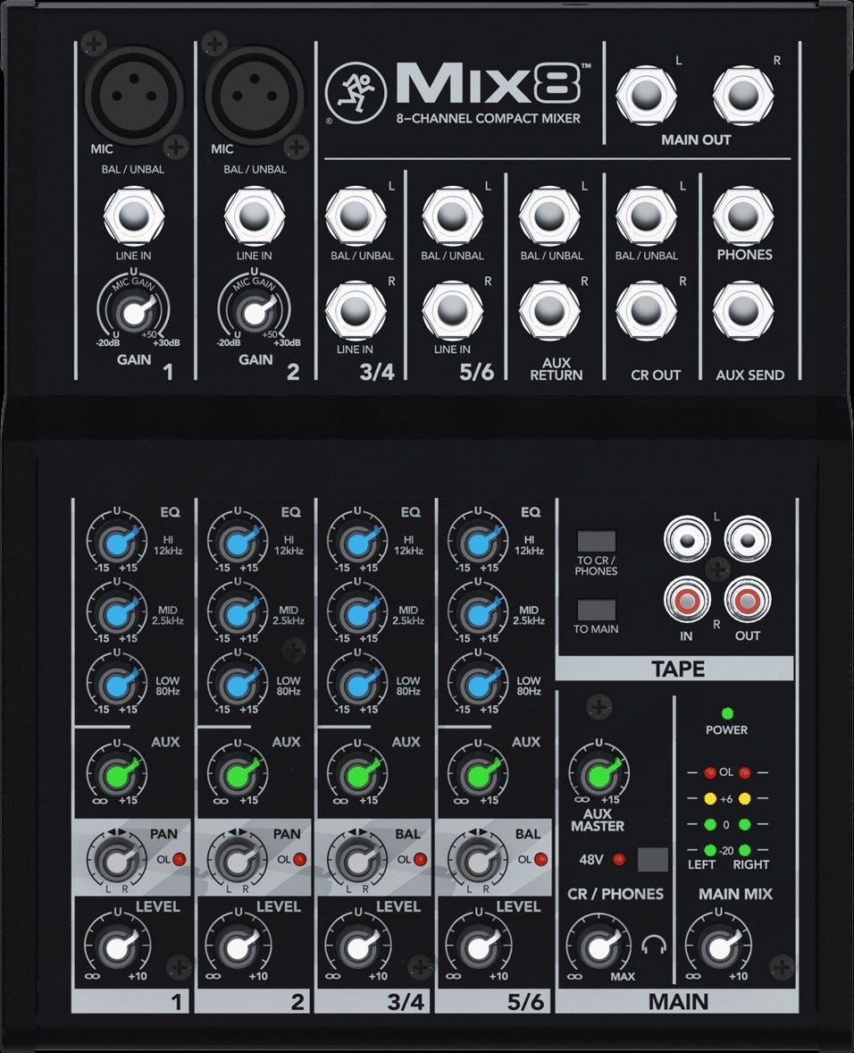Click the AUX RETURN left jack
Screen dimensions: 854x1053
point(549,215)
